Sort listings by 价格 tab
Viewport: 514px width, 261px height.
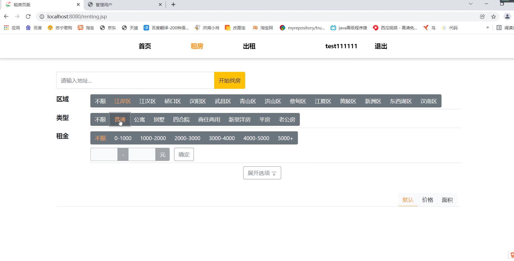tap(427, 200)
